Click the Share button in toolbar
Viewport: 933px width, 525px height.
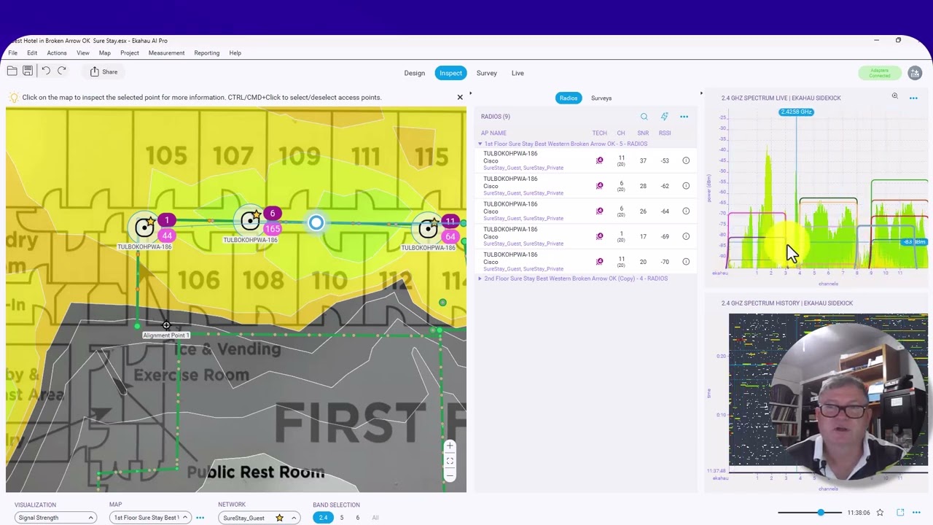pyautogui.click(x=104, y=71)
